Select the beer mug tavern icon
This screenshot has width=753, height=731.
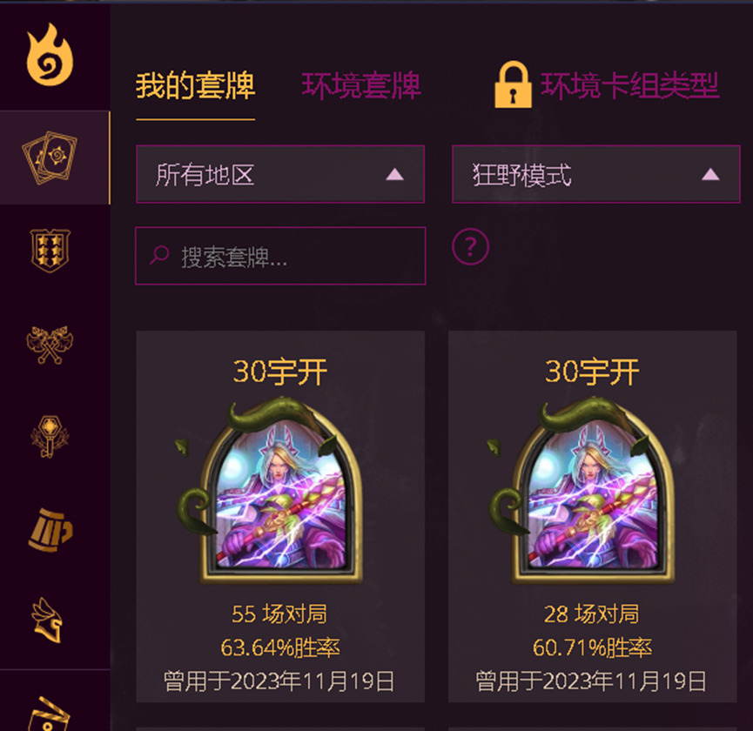click(50, 530)
